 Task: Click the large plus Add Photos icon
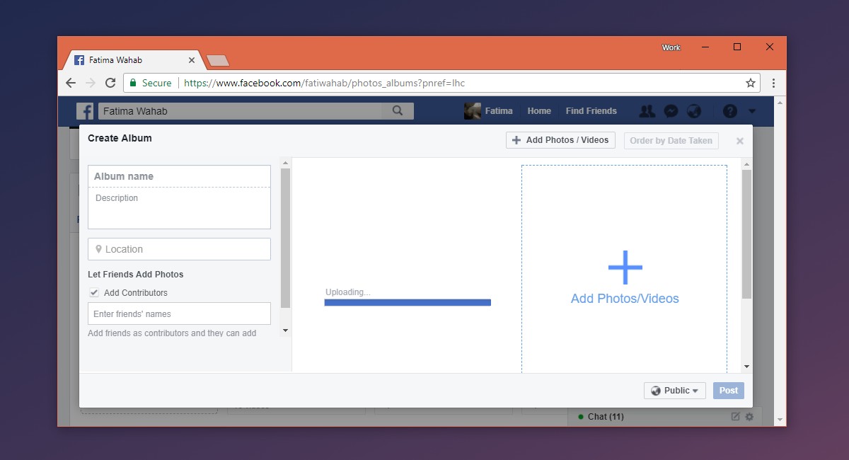tap(625, 268)
